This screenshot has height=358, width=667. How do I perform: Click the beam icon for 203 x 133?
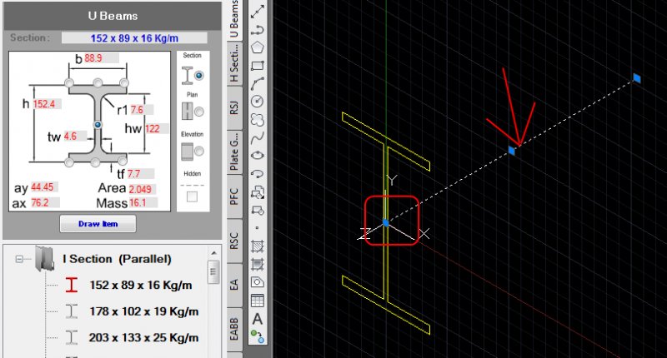tap(72, 338)
